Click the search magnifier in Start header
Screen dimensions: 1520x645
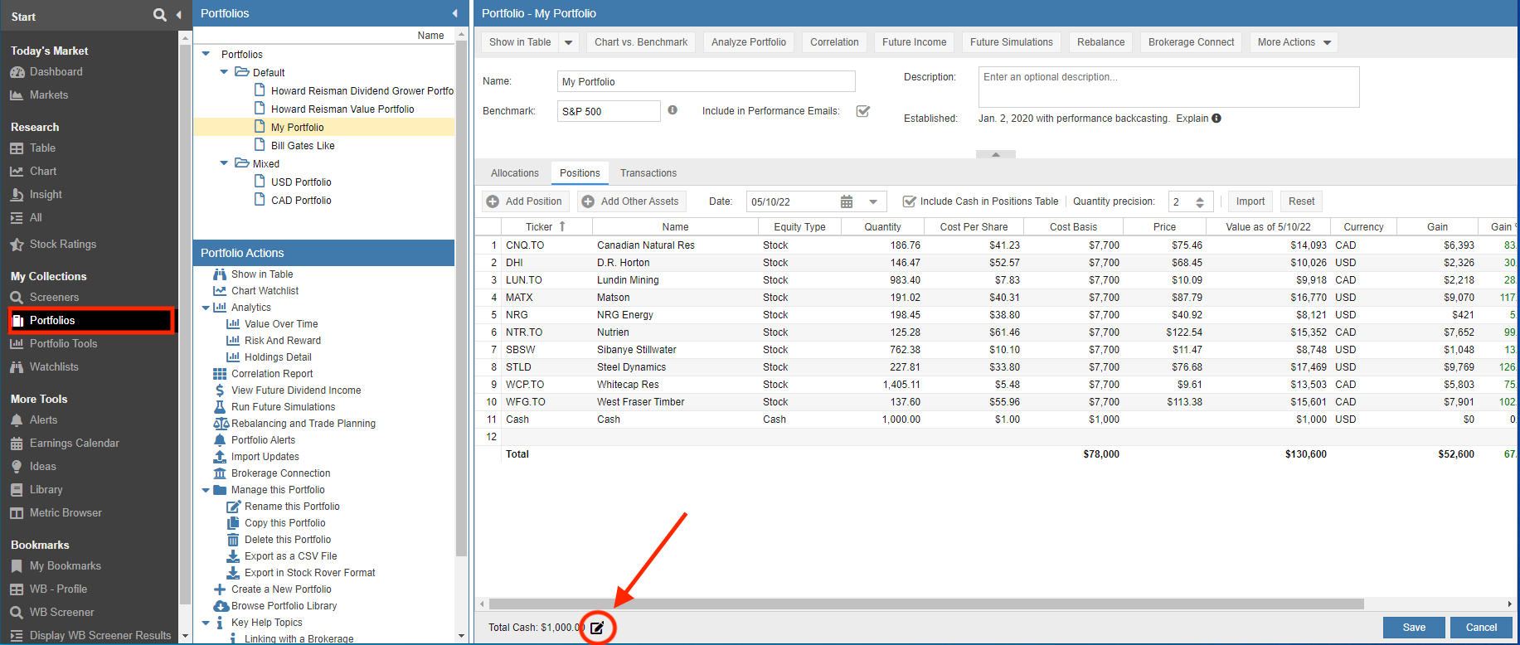(x=159, y=15)
